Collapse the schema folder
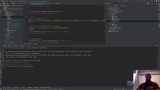Image resolution: width=160 pixels, height=90 pixels. click(5, 15)
